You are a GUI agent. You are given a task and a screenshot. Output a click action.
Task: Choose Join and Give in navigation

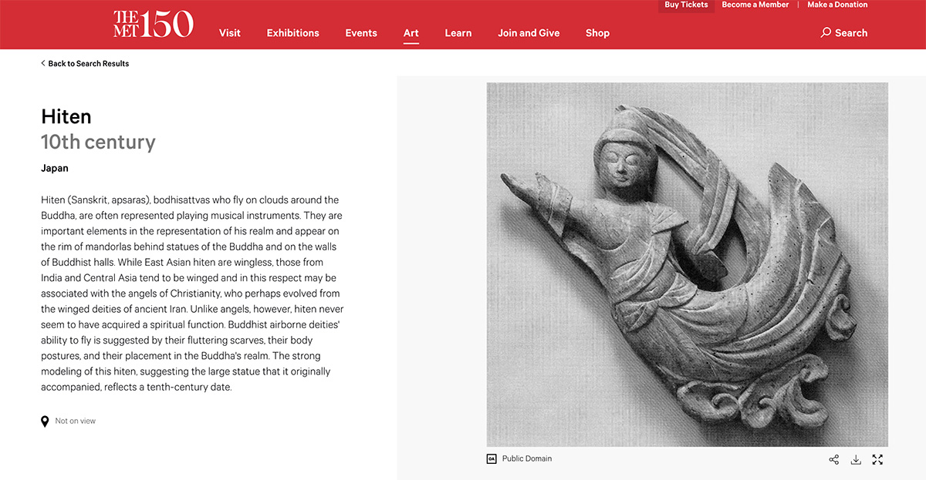[529, 33]
